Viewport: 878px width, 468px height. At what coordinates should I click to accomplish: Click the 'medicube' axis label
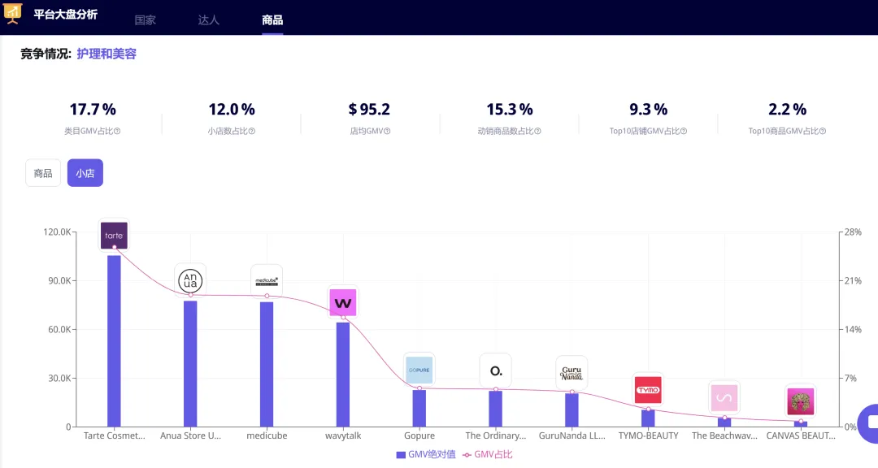click(x=267, y=435)
